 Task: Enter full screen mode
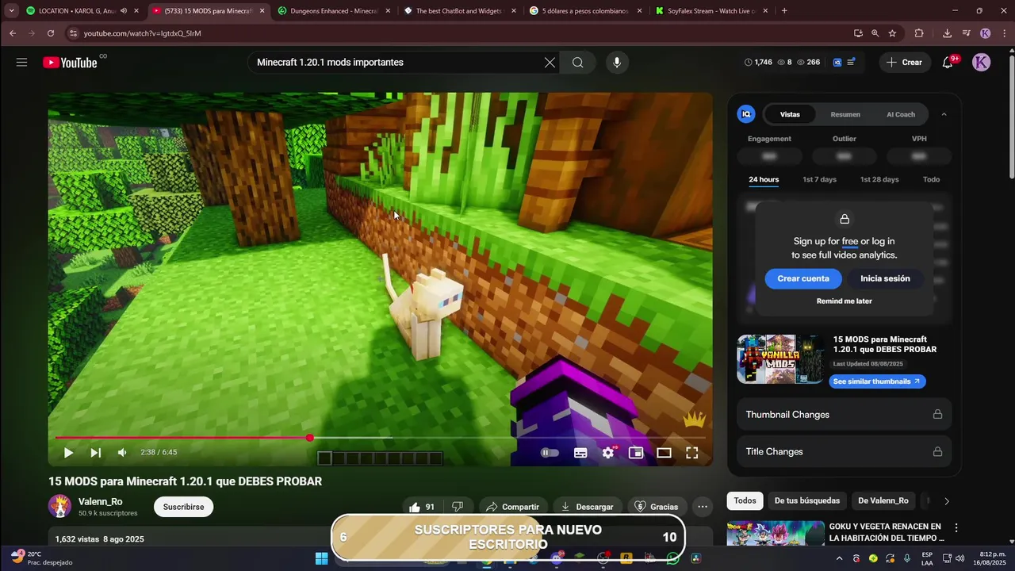tap(691, 453)
